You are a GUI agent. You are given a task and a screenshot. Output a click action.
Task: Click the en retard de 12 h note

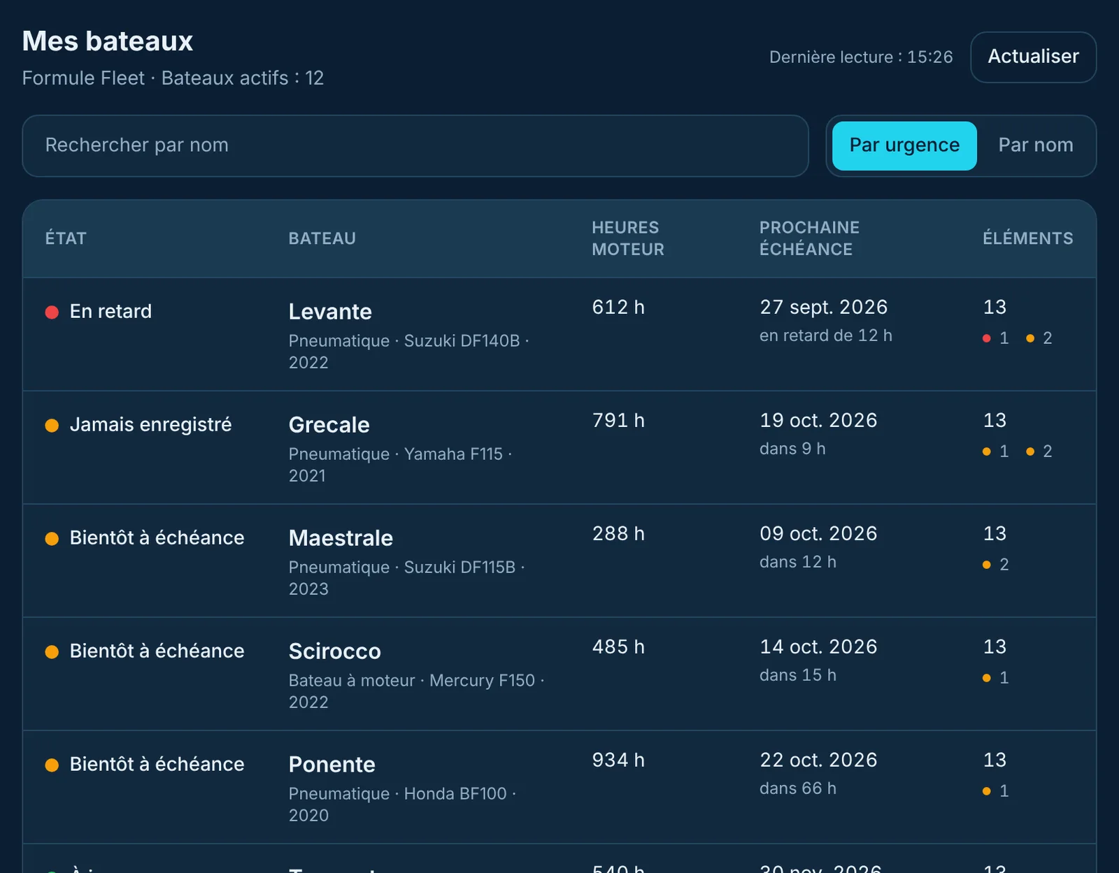pyautogui.click(x=826, y=336)
